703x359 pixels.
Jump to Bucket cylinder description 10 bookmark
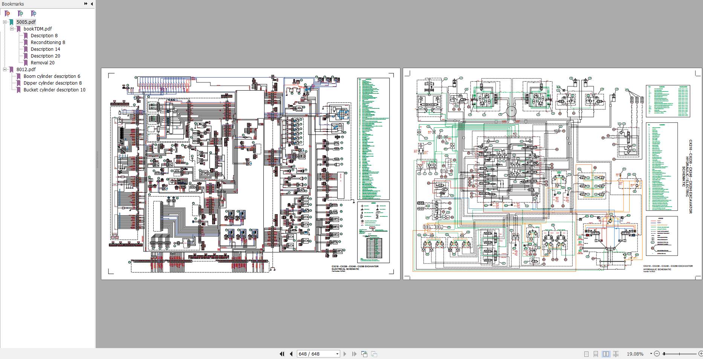[x=54, y=90]
